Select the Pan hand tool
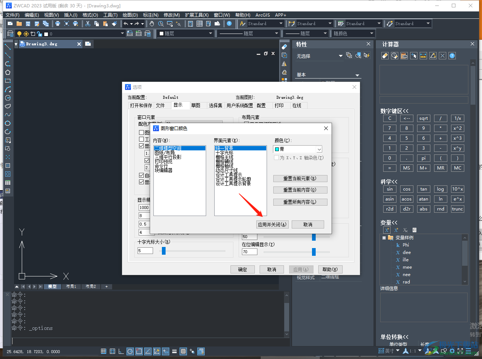This screenshot has width=482, height=359. 152,24
